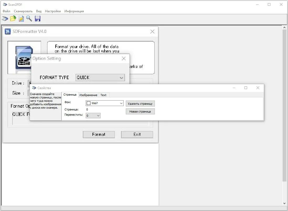The image size is (288, 211).
Task: Click the Format button in SDFormatter
Action: pyautogui.click(x=99, y=134)
